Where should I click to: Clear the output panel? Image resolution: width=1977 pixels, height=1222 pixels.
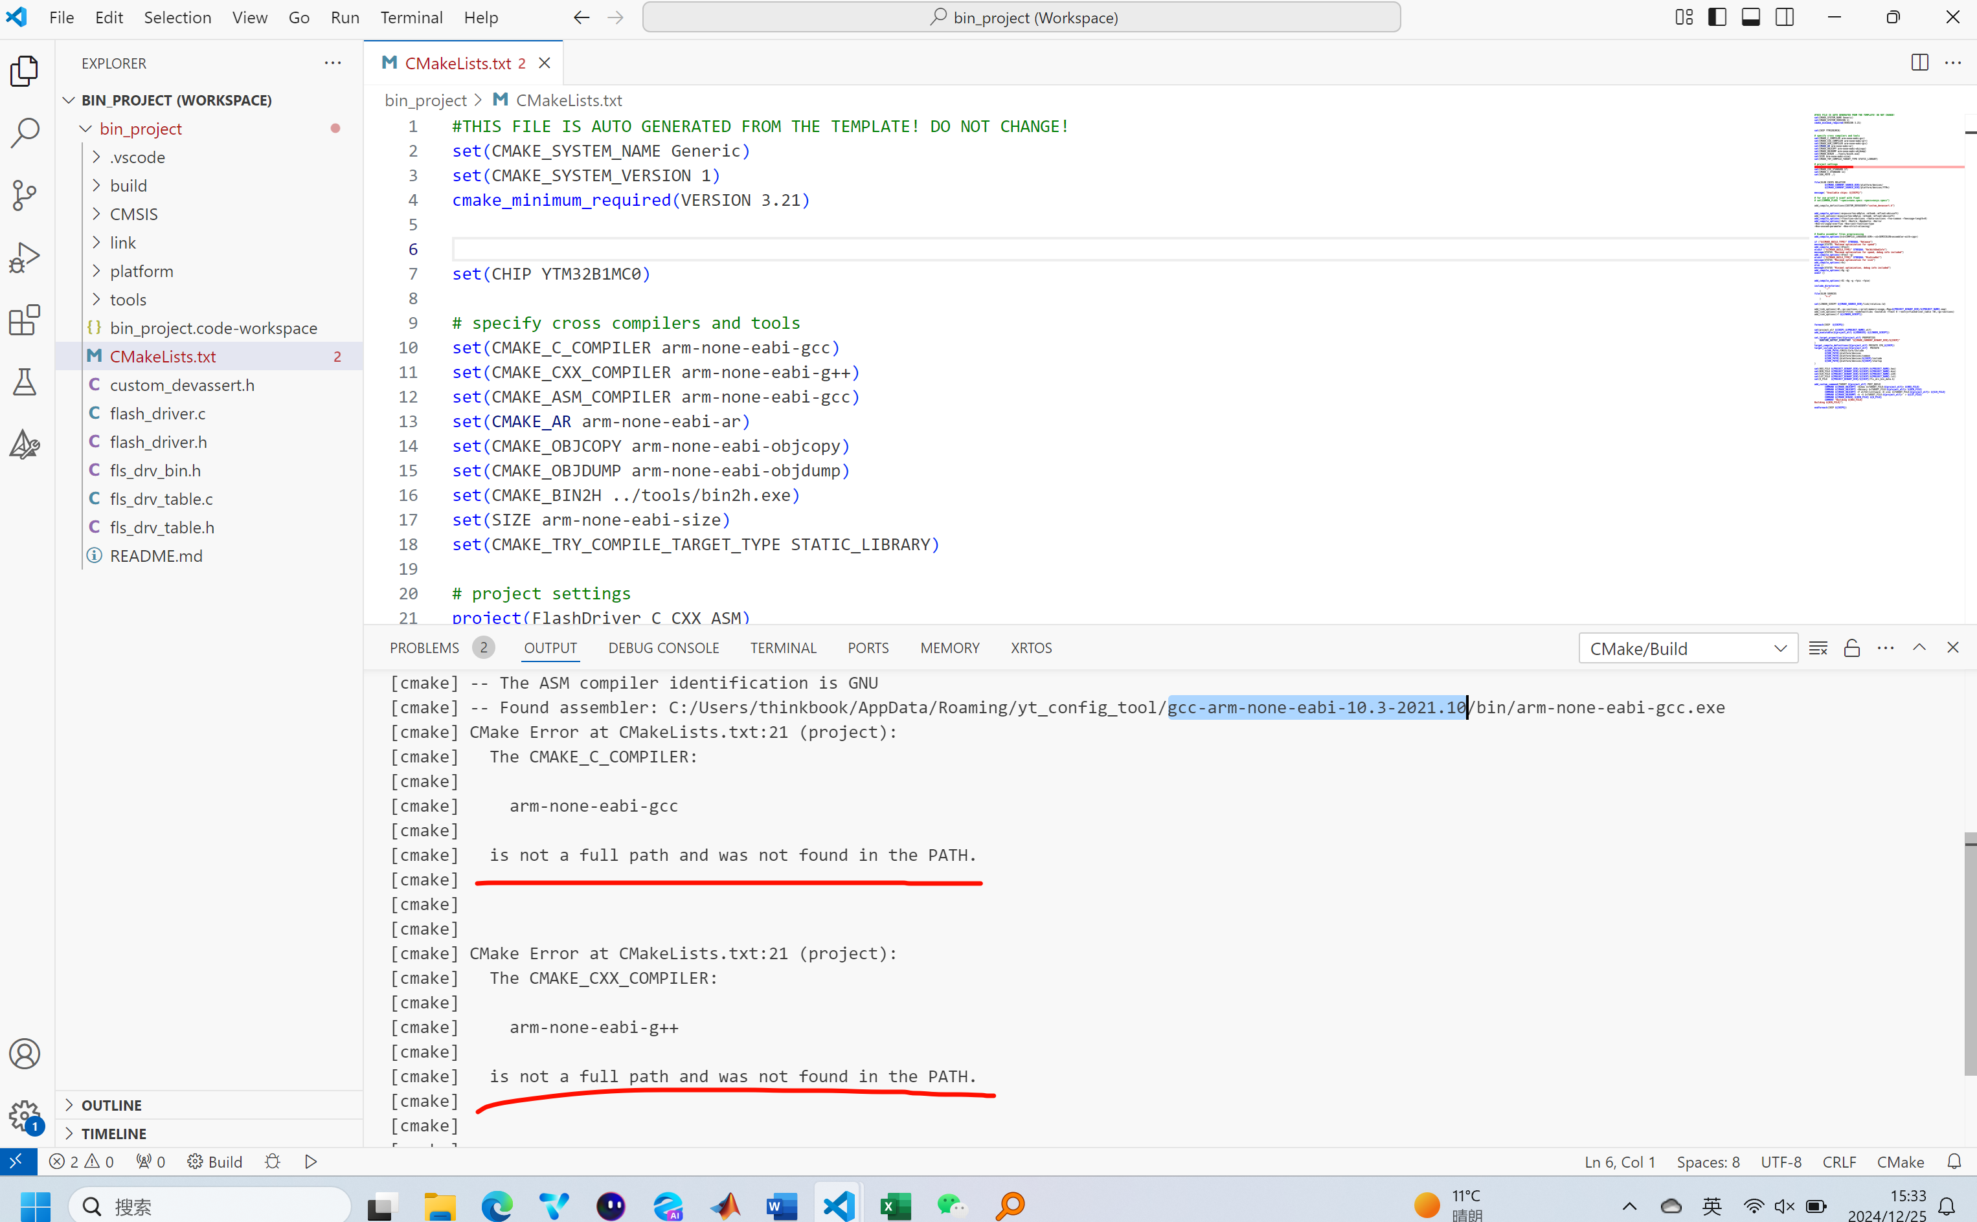pos(1818,648)
